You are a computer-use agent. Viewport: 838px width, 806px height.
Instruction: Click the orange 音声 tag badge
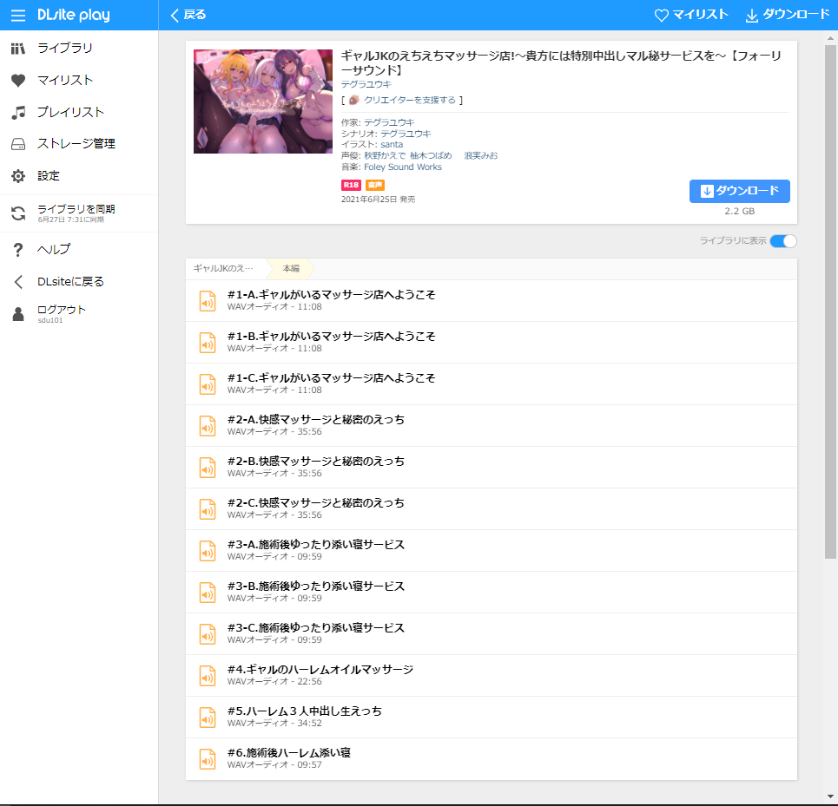[x=374, y=185]
